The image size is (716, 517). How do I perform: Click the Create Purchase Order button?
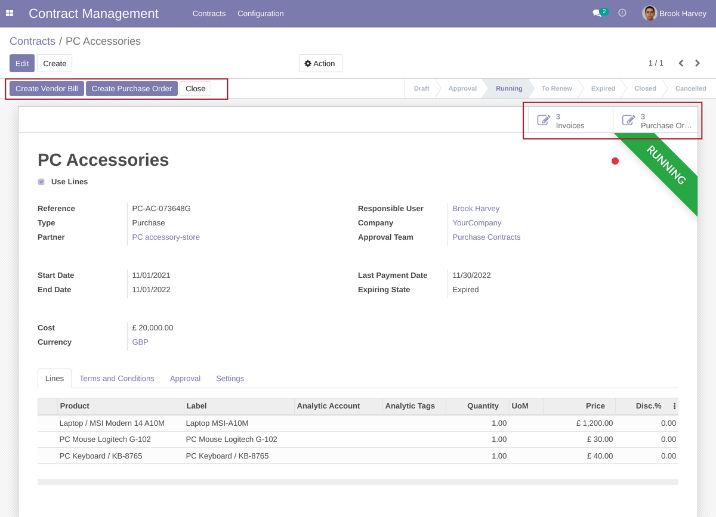(x=132, y=89)
